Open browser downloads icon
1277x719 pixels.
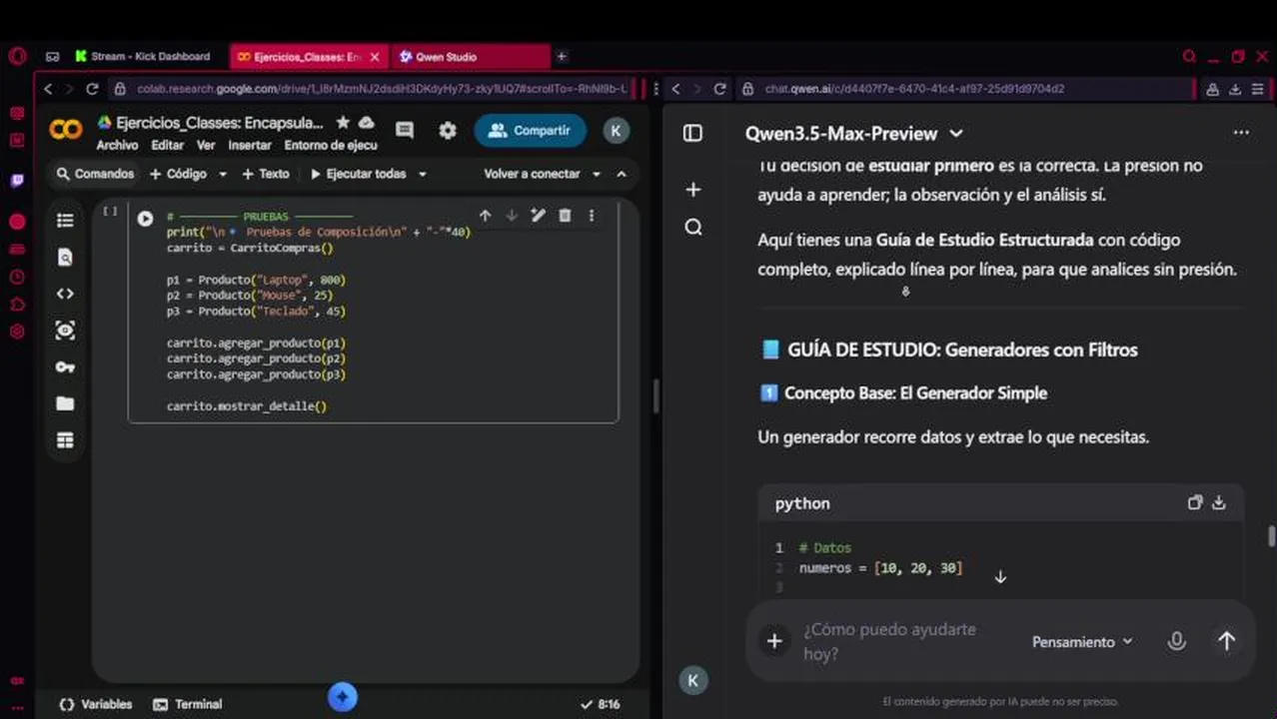click(1234, 89)
